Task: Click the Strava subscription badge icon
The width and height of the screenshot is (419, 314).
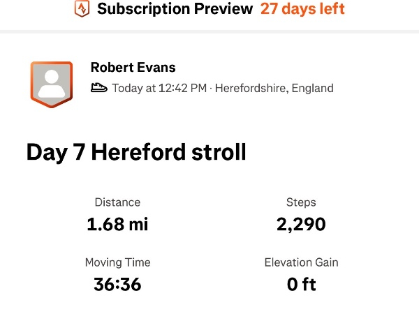Action: coord(82,10)
